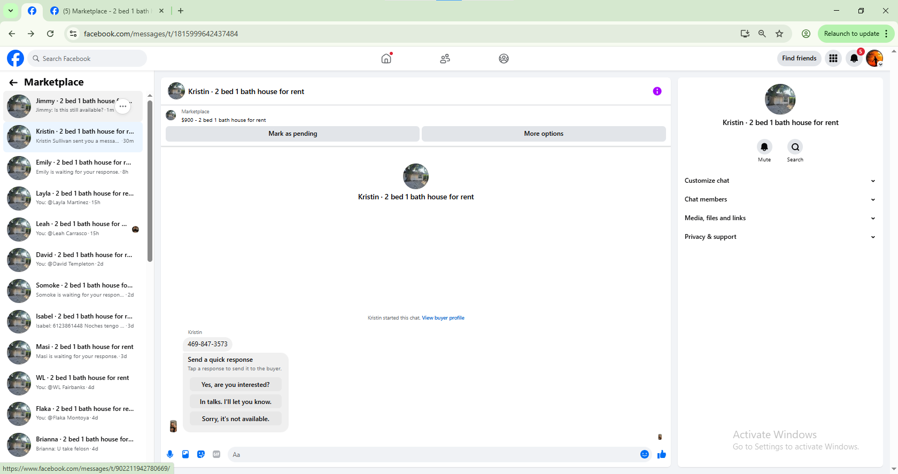Image resolution: width=898 pixels, height=474 pixels.
Task: Go back with the Marketplace arrow
Action: (13, 82)
